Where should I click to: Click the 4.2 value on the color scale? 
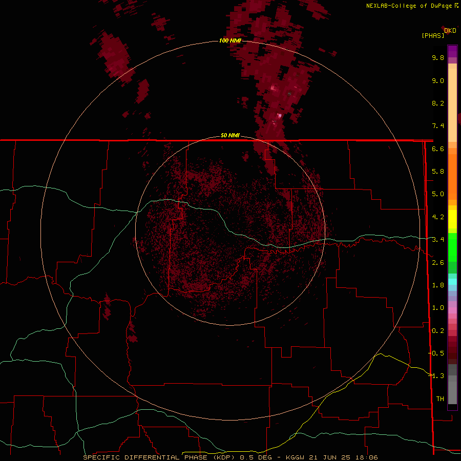click(x=438, y=217)
